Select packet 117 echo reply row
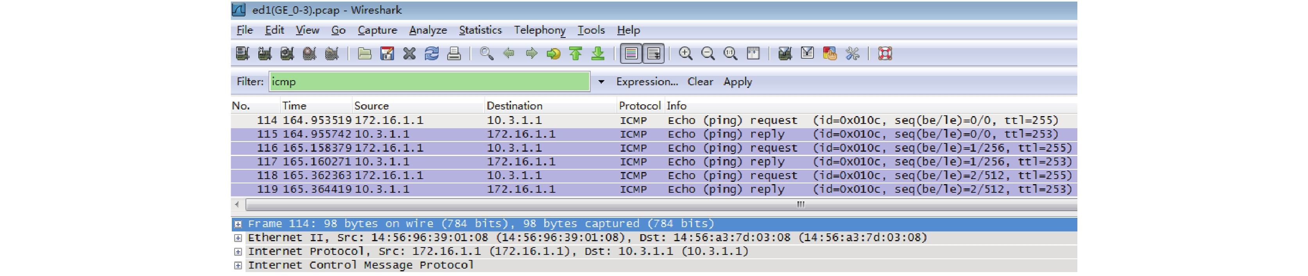The height and width of the screenshot is (276, 1308). click(654, 161)
